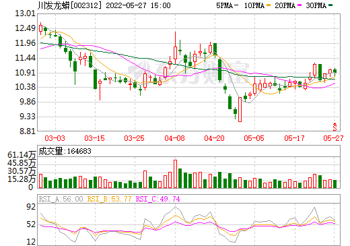Viewport: 350px width, 246px height.
Task: Click the long red candlestick bottoming near 9.15
Action: coord(240,109)
